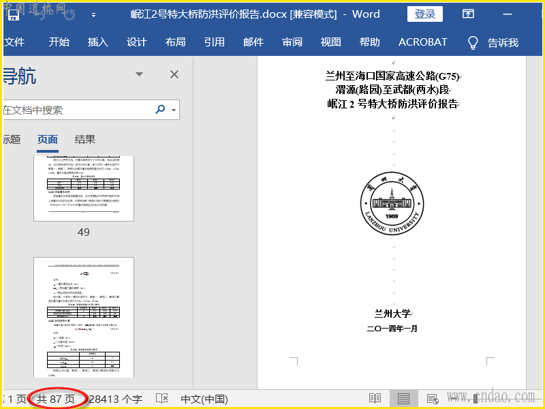The image size is (545, 409).
Task: Click the Save icon in title bar
Action: [x=13, y=14]
